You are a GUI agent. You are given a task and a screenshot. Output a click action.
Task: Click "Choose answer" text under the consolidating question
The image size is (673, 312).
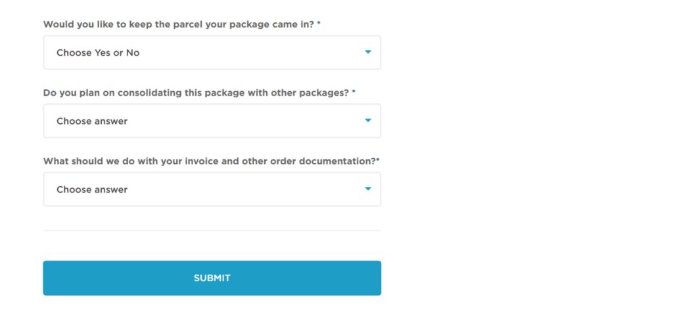click(x=92, y=121)
